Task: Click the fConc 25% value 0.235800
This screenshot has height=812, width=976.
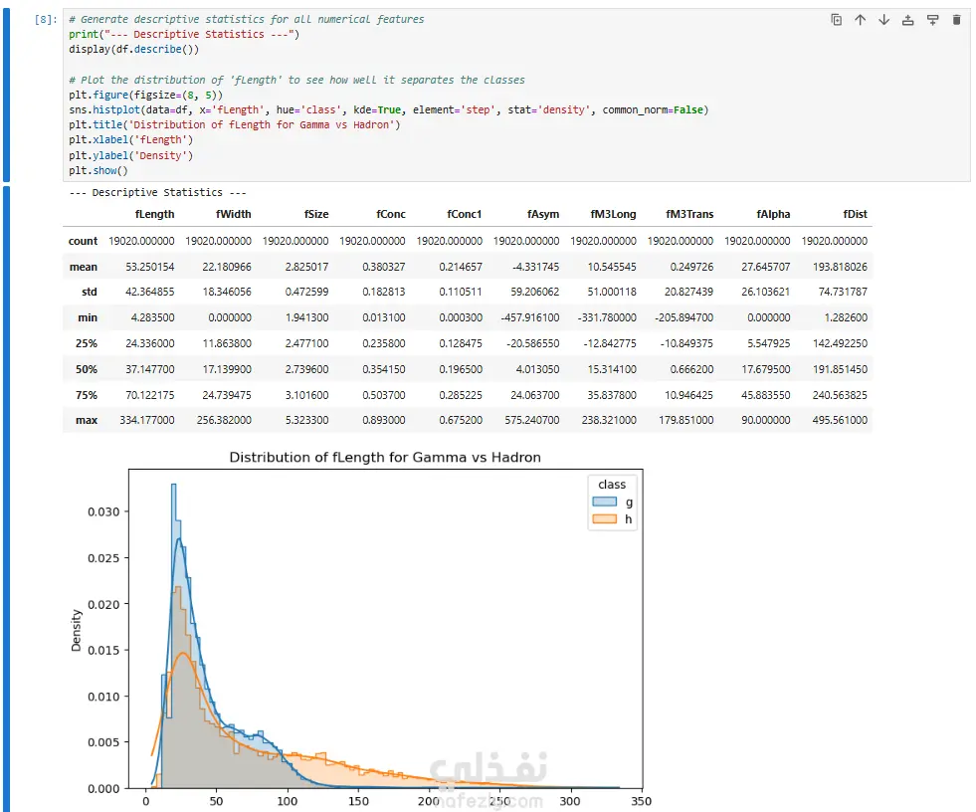Action: 384,343
